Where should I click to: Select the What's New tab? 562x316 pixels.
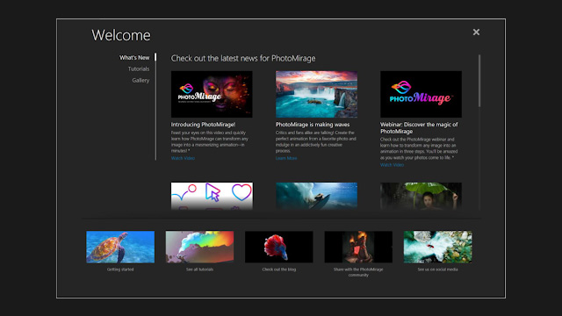tap(134, 57)
